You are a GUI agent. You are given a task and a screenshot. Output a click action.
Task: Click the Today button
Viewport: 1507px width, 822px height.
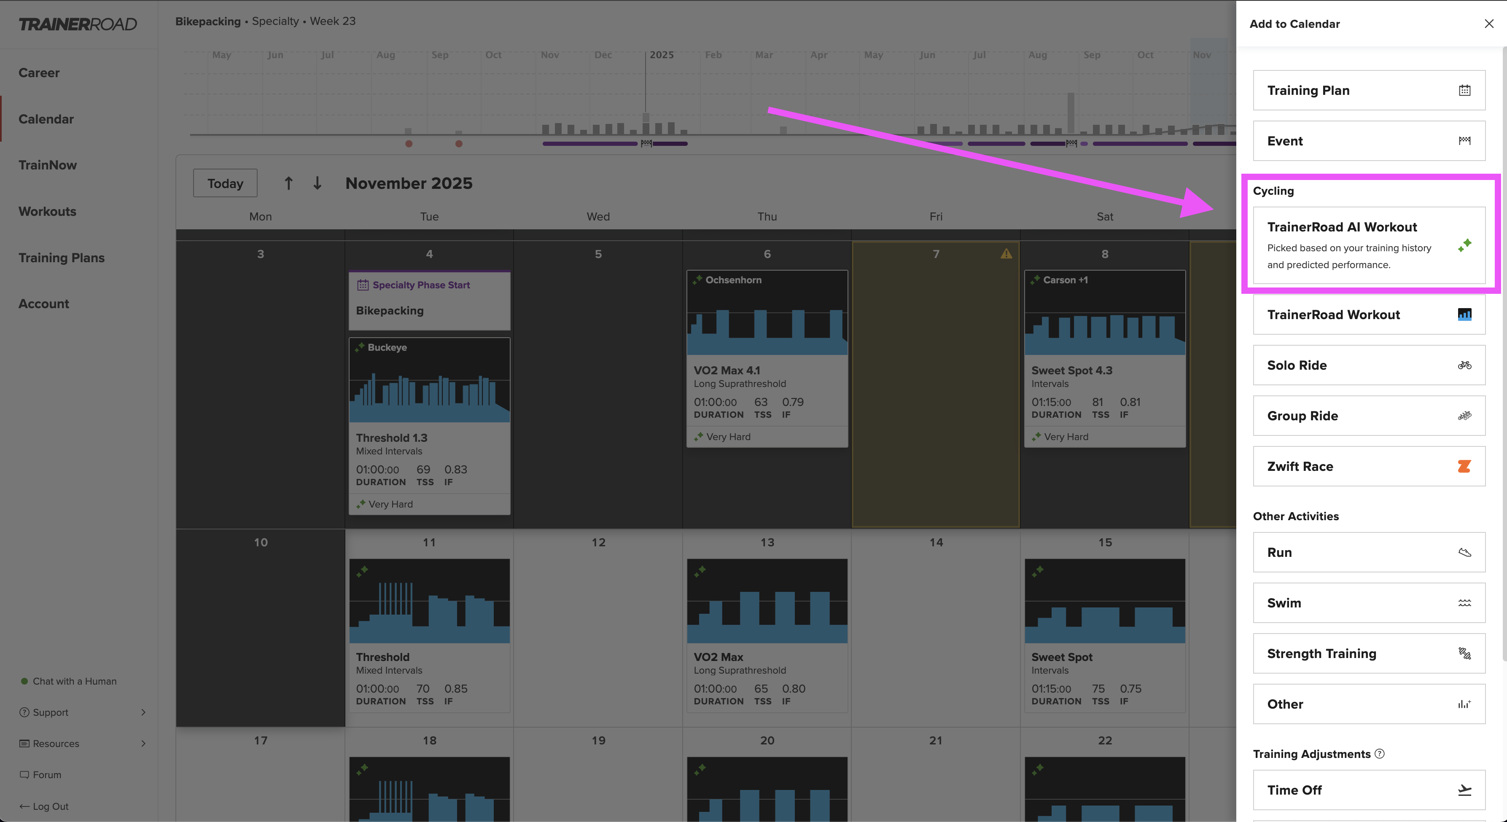point(225,183)
